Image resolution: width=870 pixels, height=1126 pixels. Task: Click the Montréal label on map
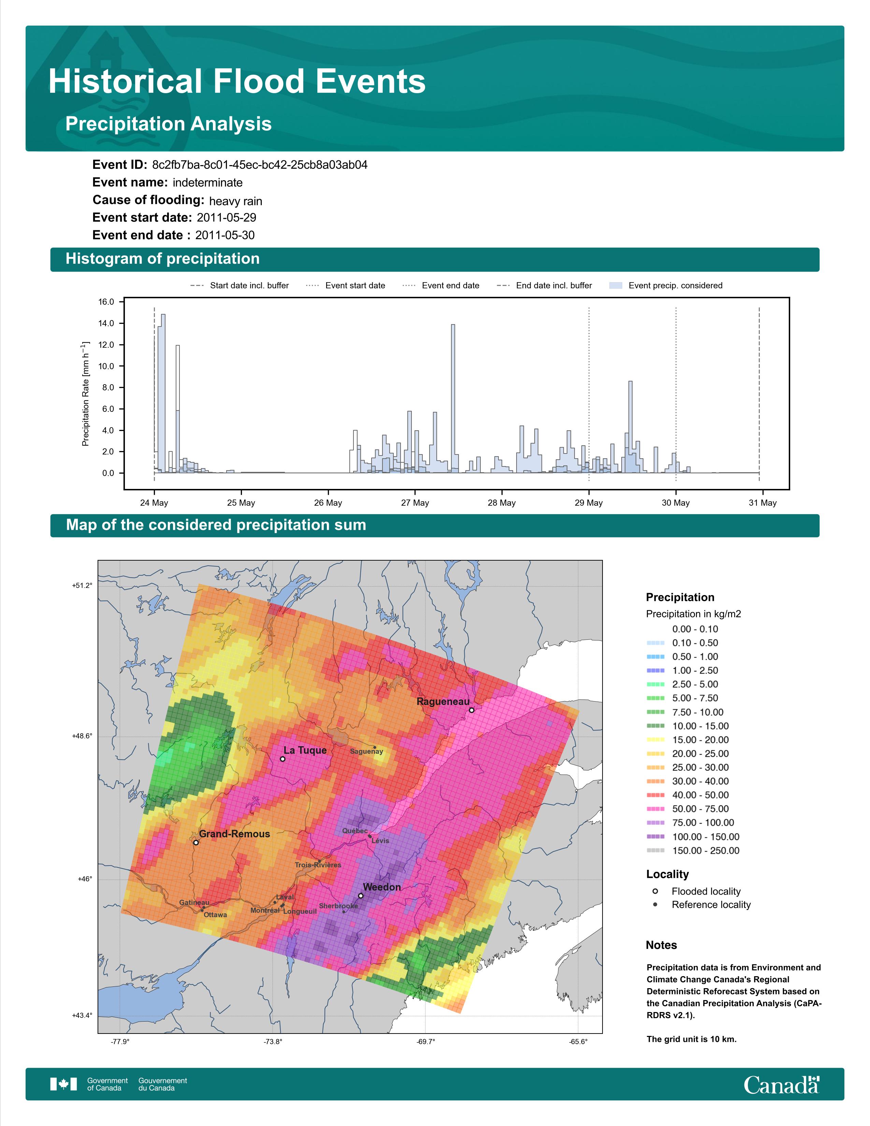pyautogui.click(x=265, y=910)
